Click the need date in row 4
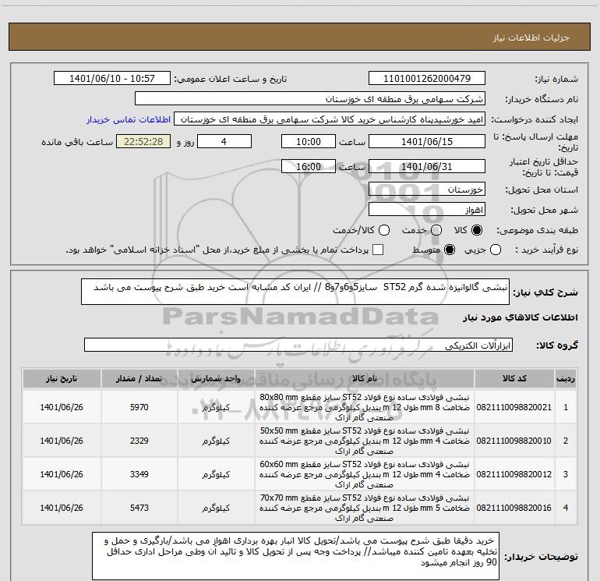Screen dimensions: 600x581 [62, 508]
